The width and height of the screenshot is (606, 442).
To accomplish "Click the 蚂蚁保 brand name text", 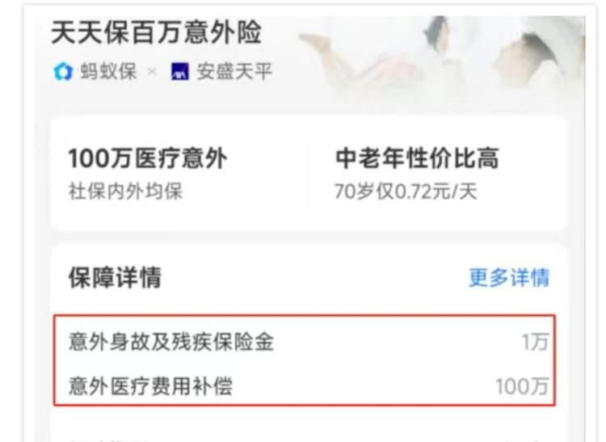I will click(108, 72).
